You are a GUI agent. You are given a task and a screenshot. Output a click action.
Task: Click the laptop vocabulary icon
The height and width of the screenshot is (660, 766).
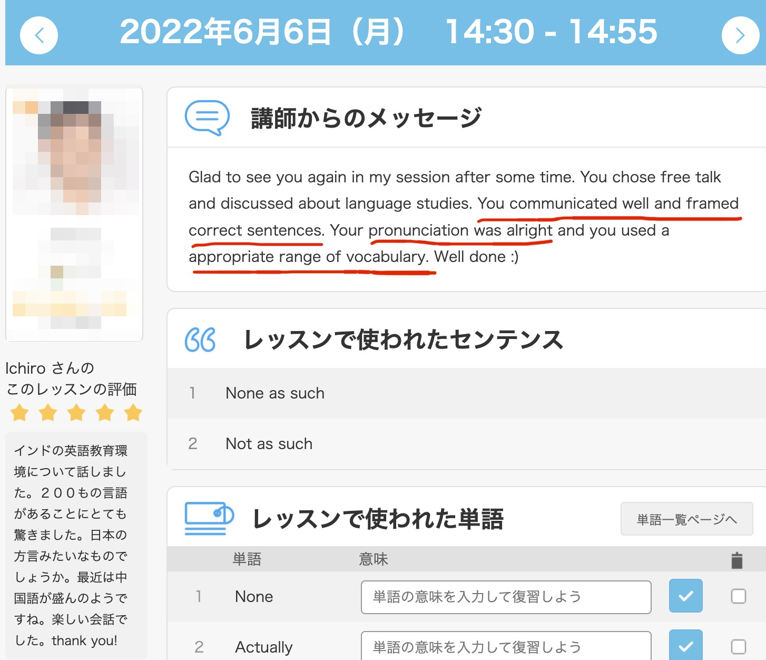209,518
